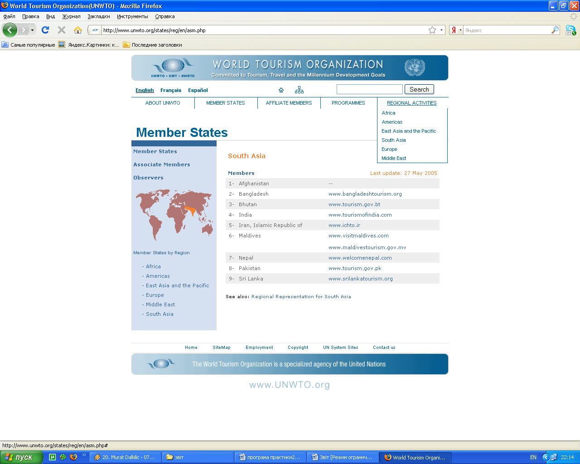Visit www.bangladeshtourism.org link
This screenshot has height=464, width=580.
pyautogui.click(x=365, y=194)
